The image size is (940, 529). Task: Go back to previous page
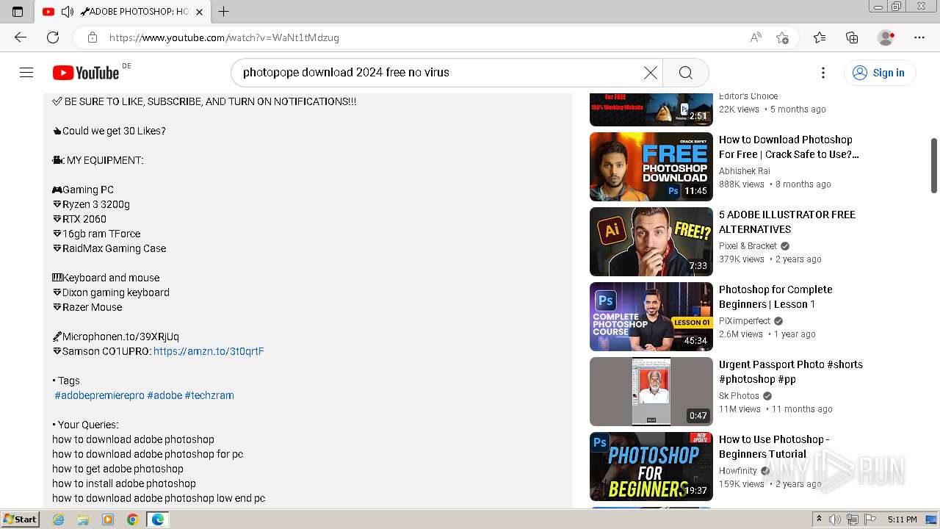point(21,37)
